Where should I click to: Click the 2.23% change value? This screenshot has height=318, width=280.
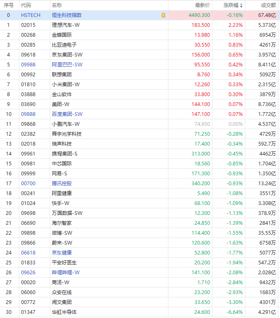(236, 25)
